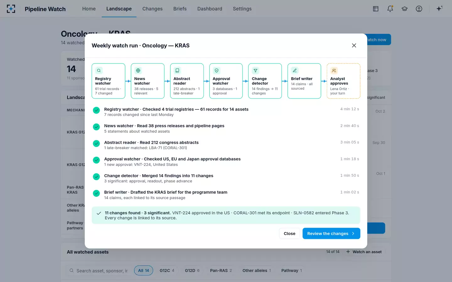Viewport: 452px width, 282px height.
Task: Select the Analyst approves step card
Action: click(343, 81)
